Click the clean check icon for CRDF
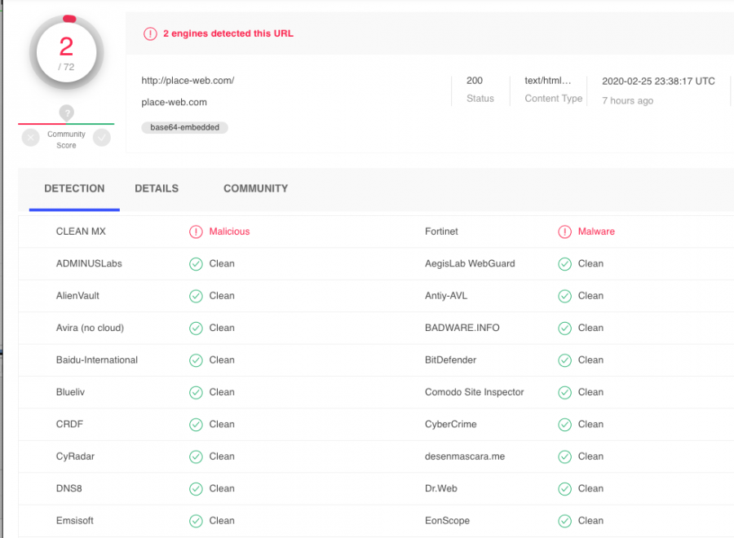This screenshot has width=734, height=538. [196, 425]
